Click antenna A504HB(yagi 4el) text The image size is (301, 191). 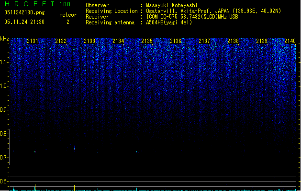pos(169,22)
